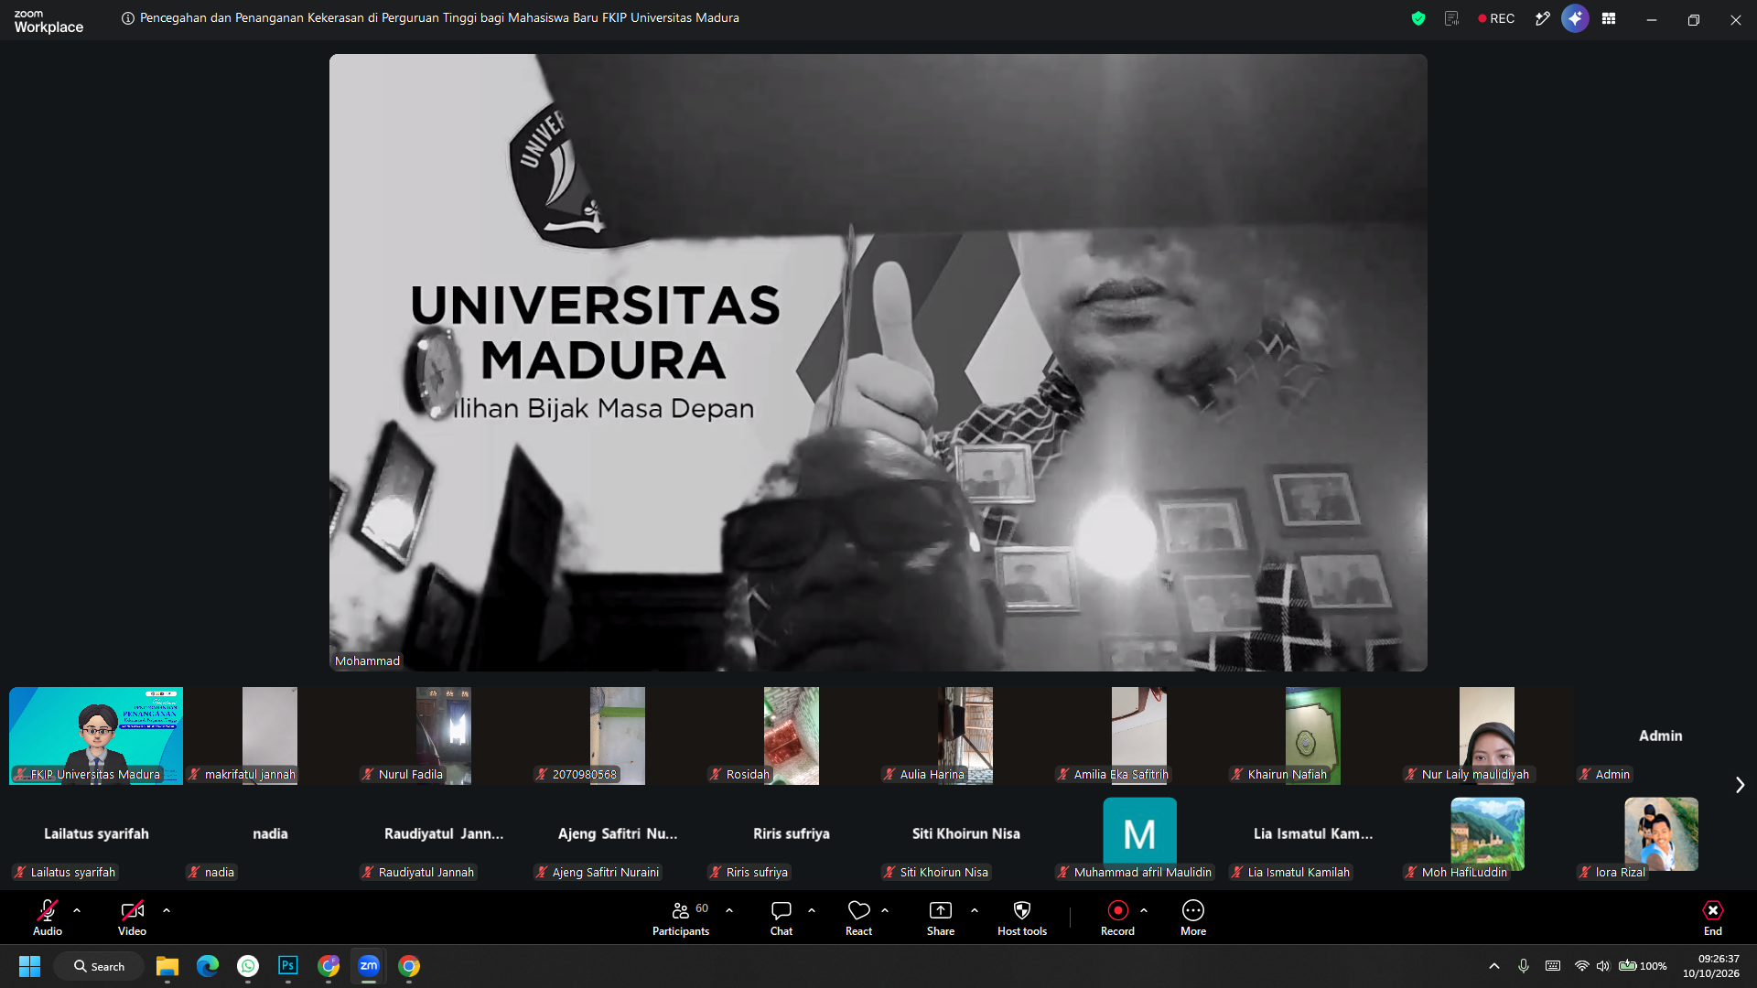Open WhatsApp from the taskbar
This screenshot has height=988, width=1757.
[x=248, y=966]
